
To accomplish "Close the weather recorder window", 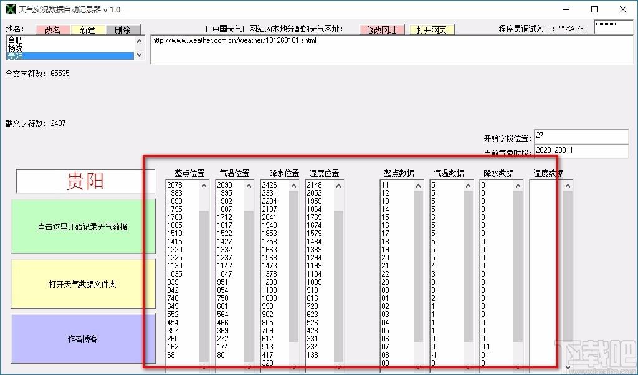I will 623,9.
